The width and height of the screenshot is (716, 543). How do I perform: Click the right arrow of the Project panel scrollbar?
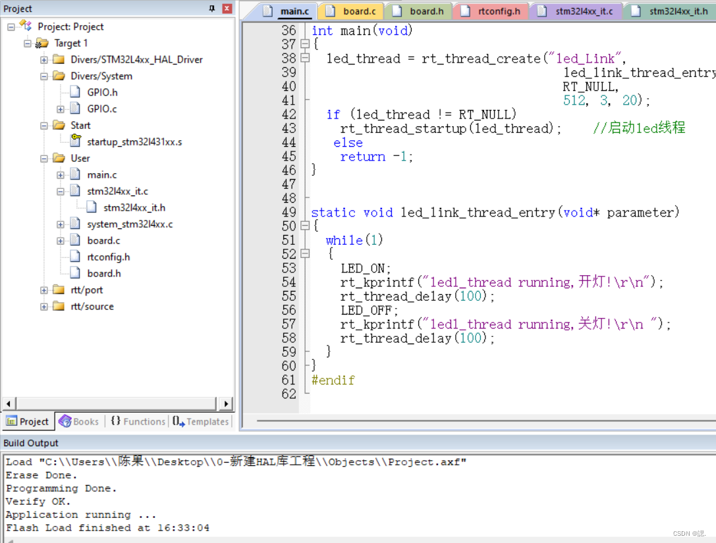[x=227, y=403]
